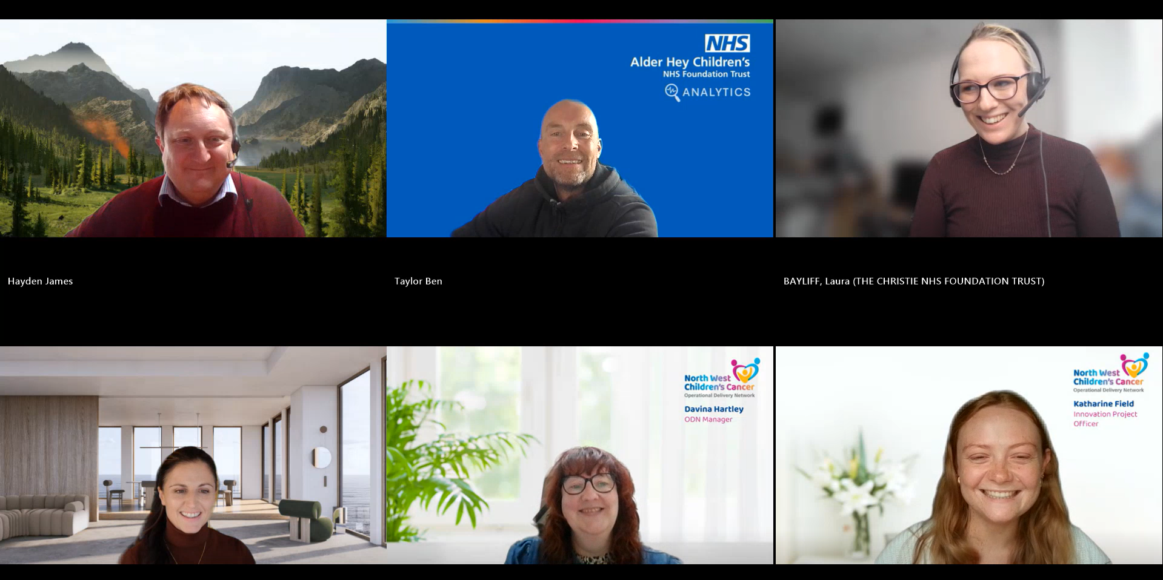Select the Hayden James video tile

click(193, 128)
